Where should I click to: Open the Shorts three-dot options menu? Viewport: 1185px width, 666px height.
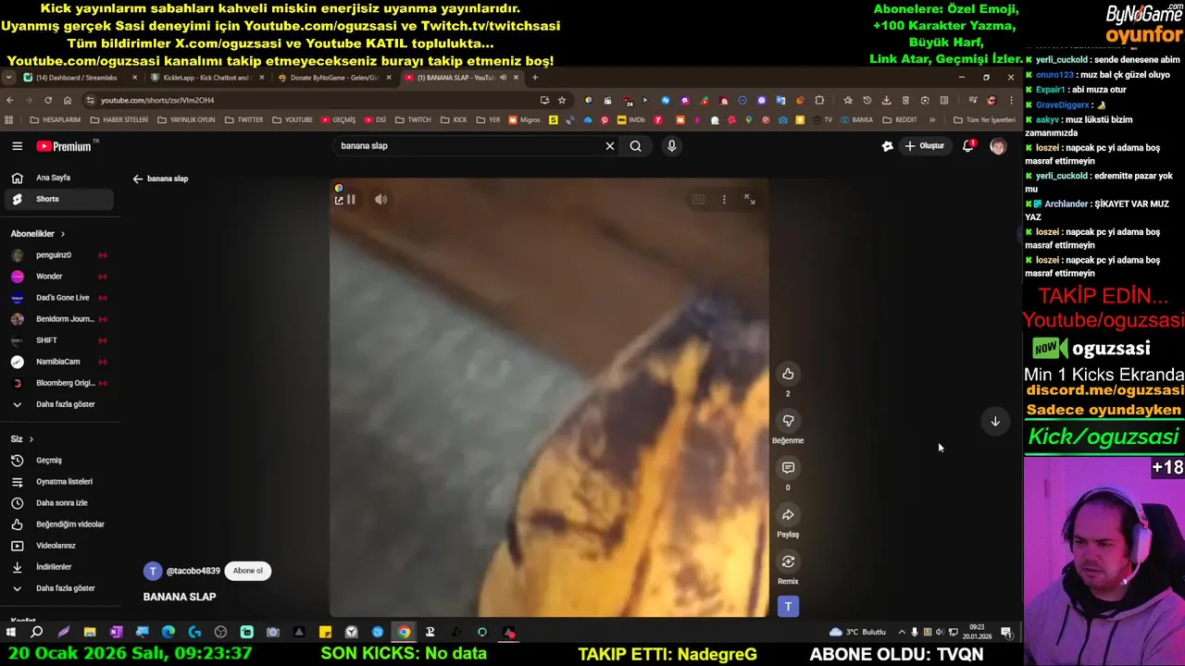724,200
